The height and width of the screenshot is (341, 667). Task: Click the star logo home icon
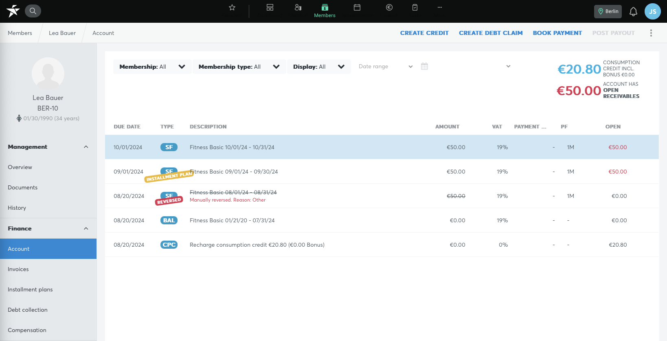(13, 11)
